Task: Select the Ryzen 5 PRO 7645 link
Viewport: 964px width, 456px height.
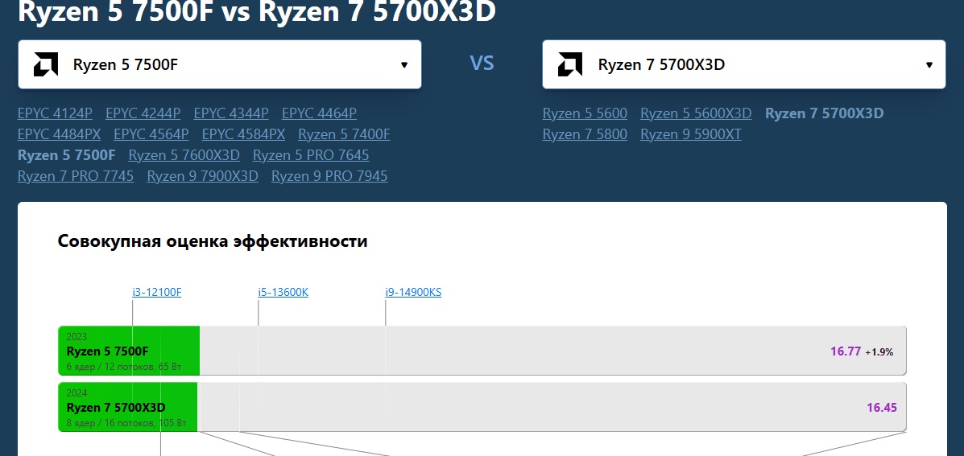Action: (311, 155)
